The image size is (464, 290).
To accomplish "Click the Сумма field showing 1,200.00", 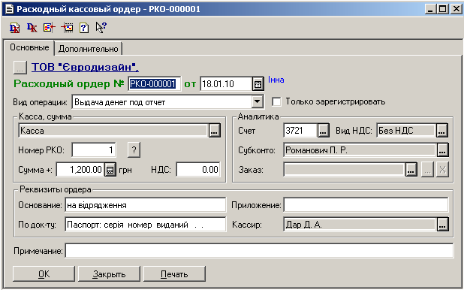I will [x=80, y=170].
